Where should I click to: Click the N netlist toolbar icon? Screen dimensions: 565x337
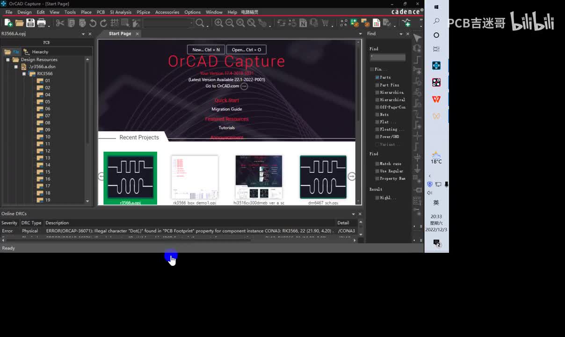[x=303, y=22]
